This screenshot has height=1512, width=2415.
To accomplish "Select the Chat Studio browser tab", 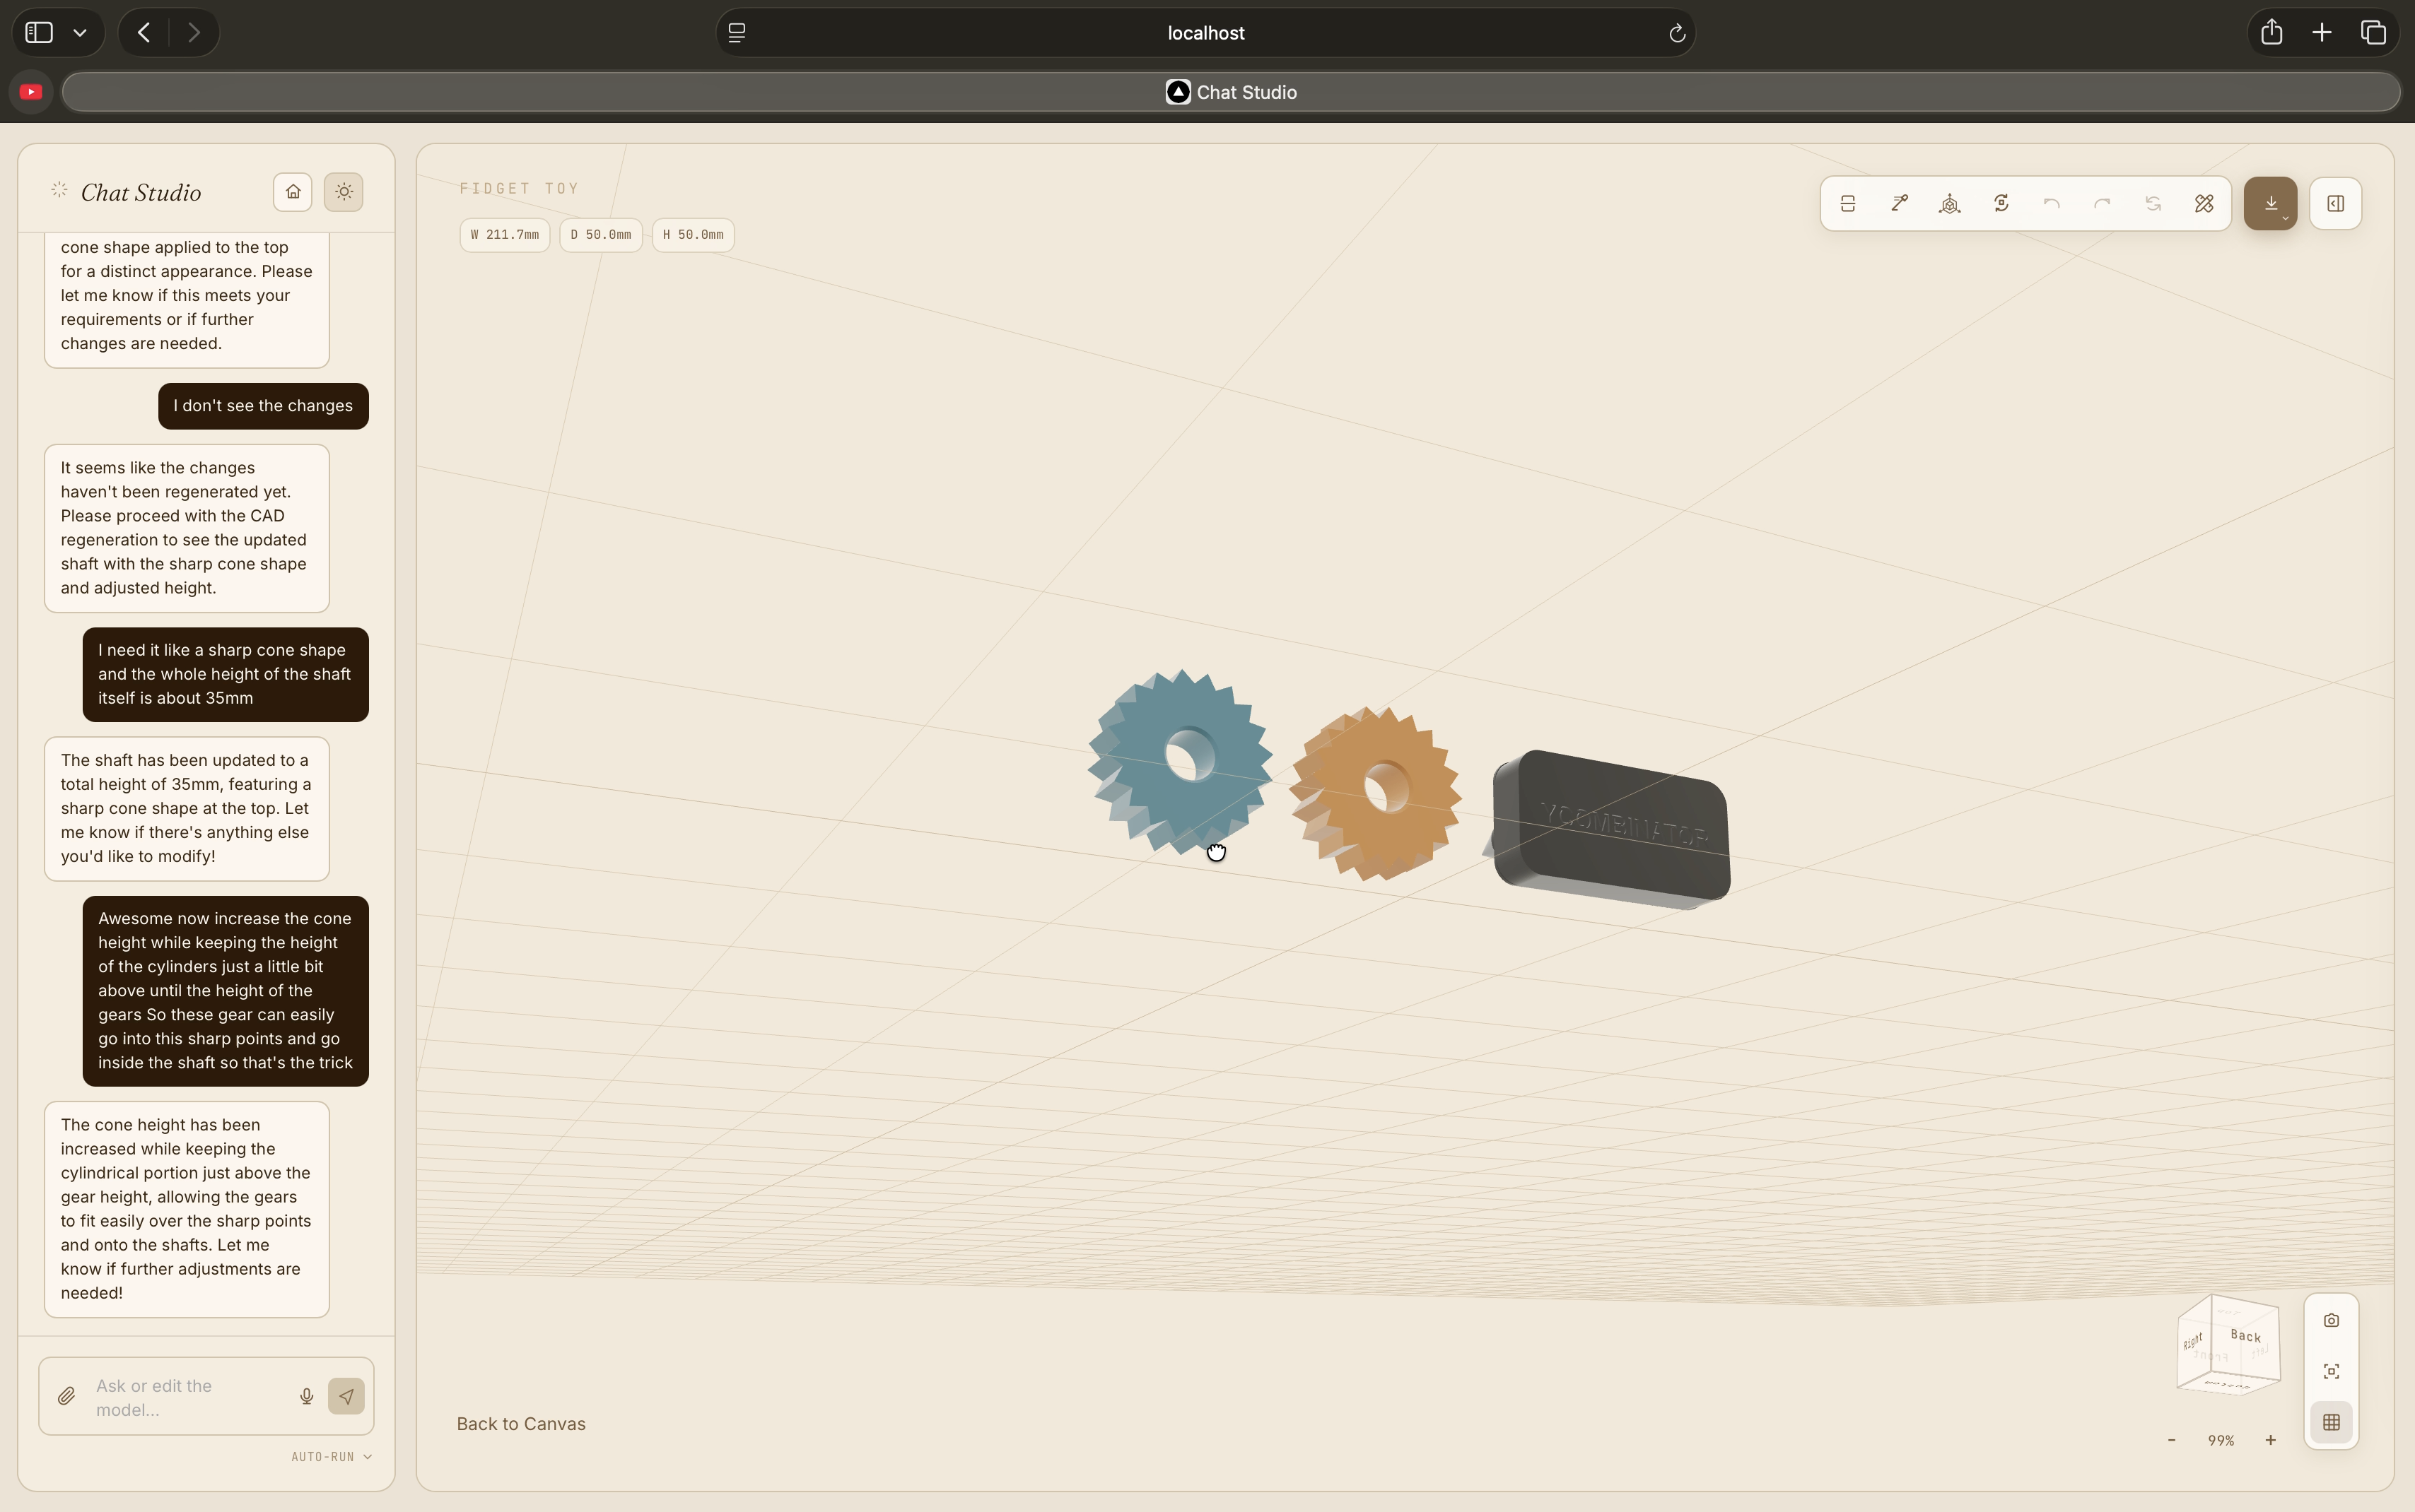I will coord(1231,92).
